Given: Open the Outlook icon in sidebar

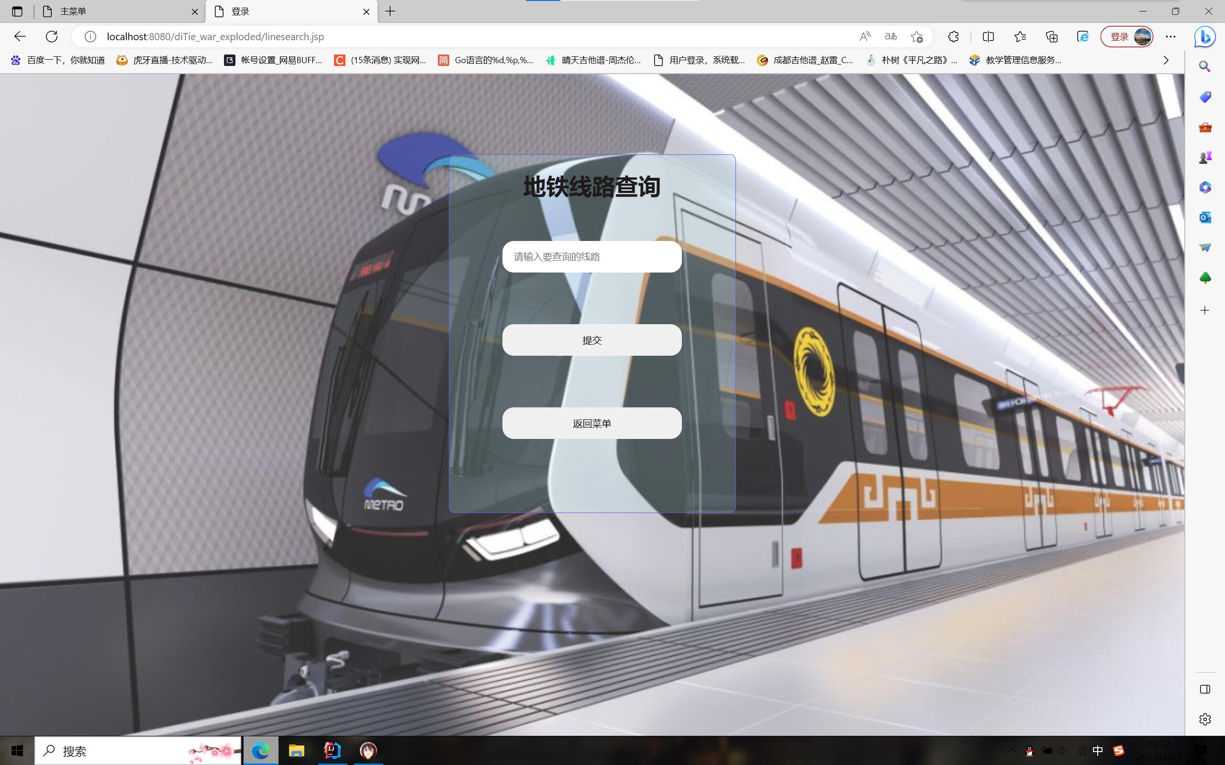Looking at the screenshot, I should click(x=1205, y=218).
